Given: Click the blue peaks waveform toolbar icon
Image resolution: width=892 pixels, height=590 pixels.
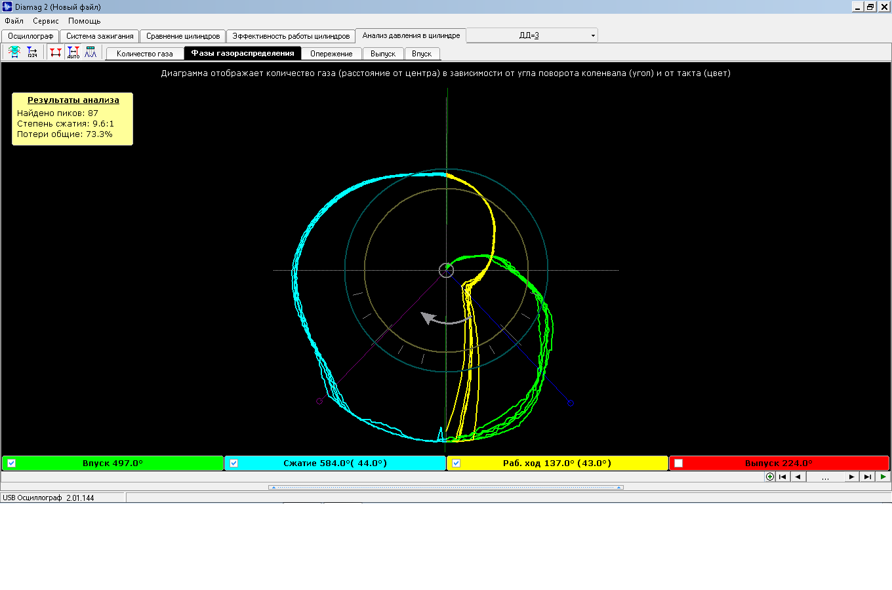Looking at the screenshot, I should pos(91,52).
